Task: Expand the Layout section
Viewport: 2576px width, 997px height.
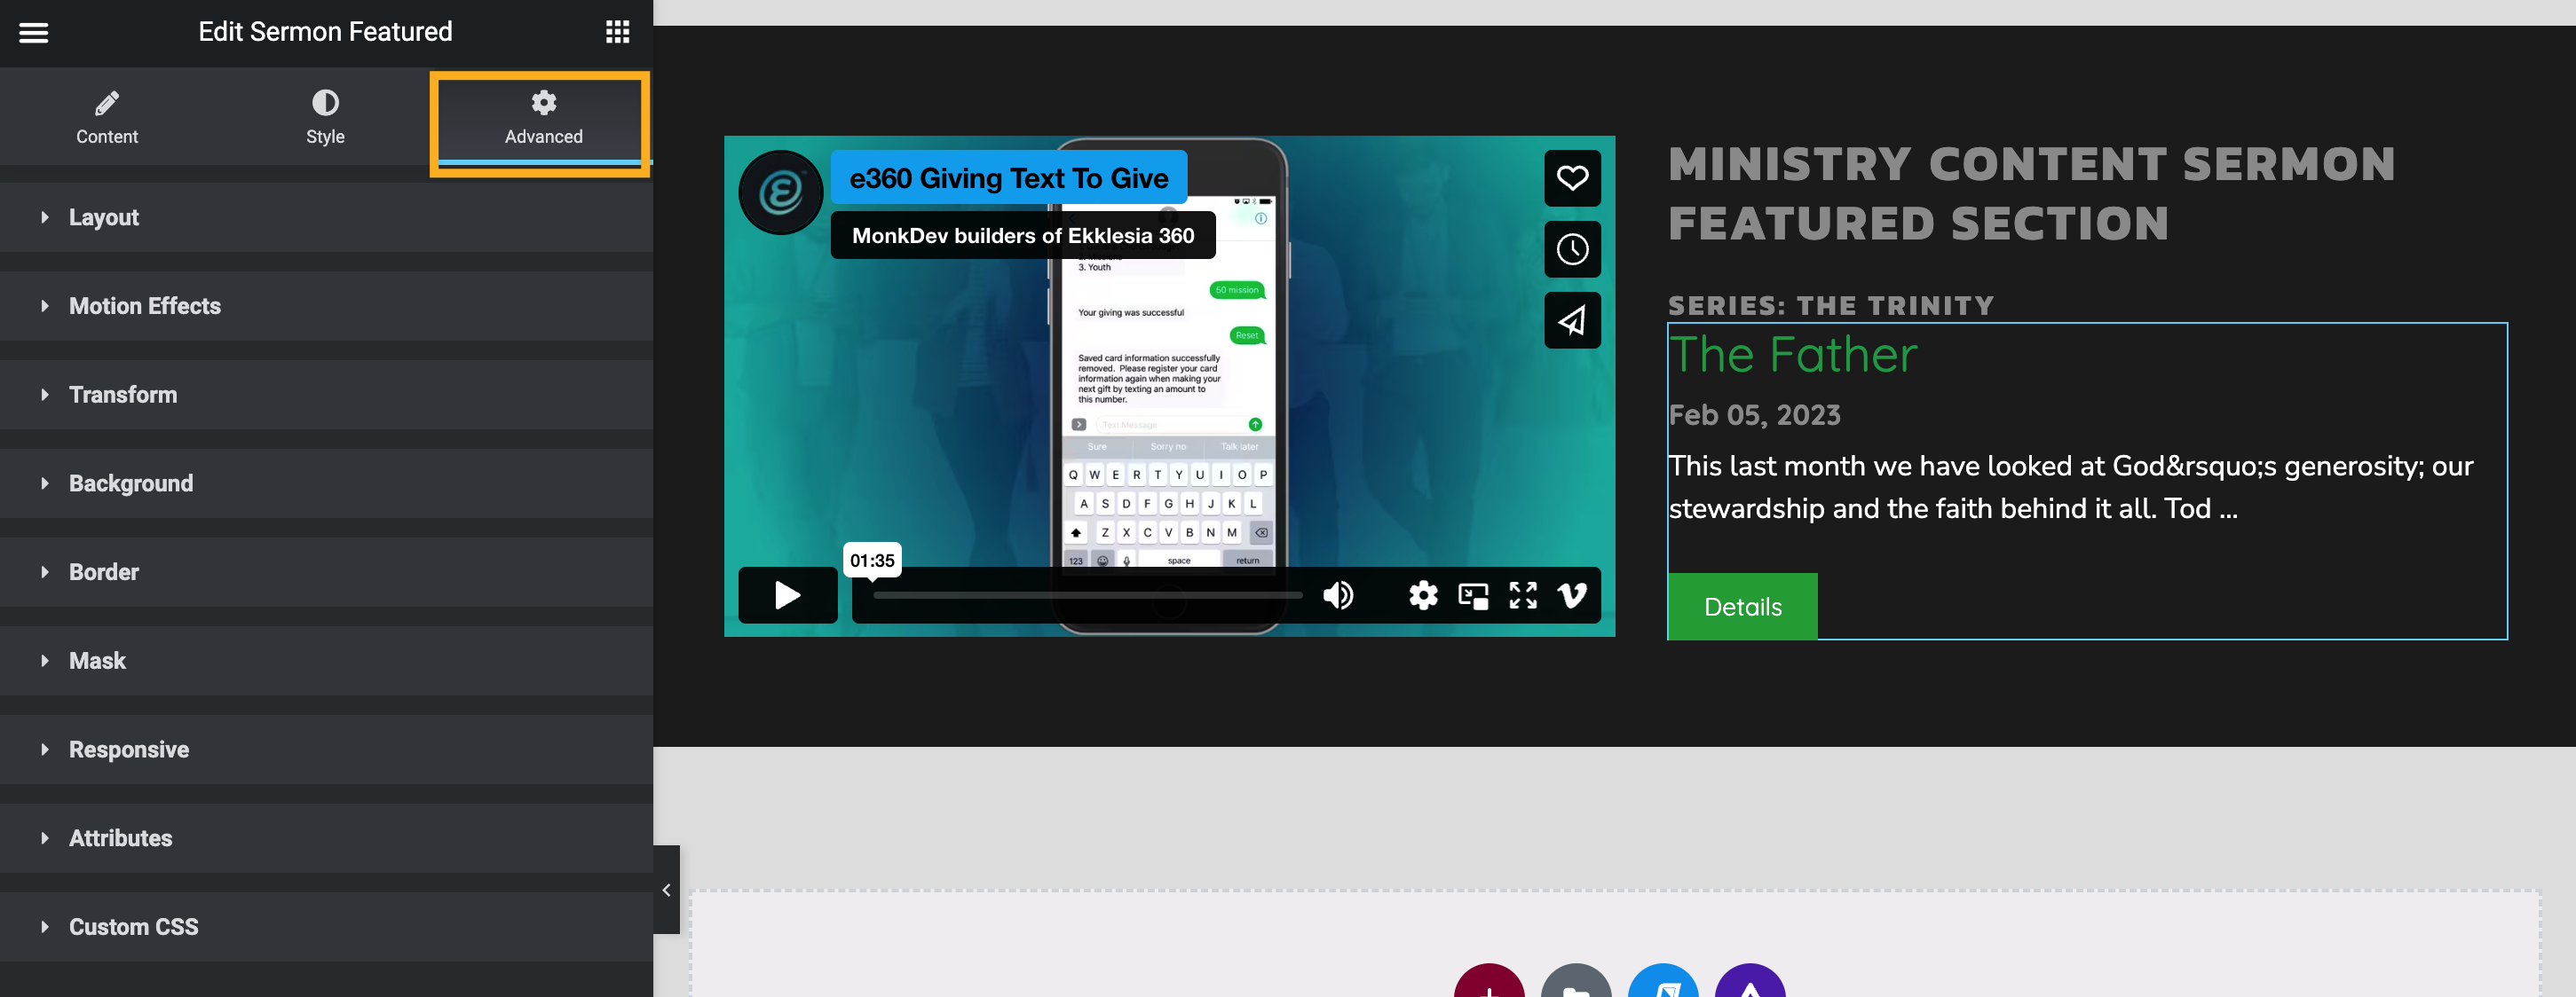Action: point(326,216)
